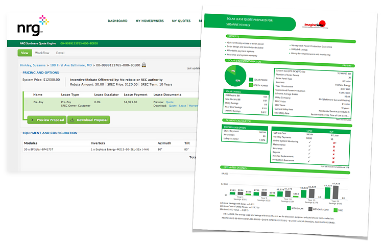This screenshot has height=243, width=383.
Task: Click the Solar Power legend swatch
Action: [251, 79]
